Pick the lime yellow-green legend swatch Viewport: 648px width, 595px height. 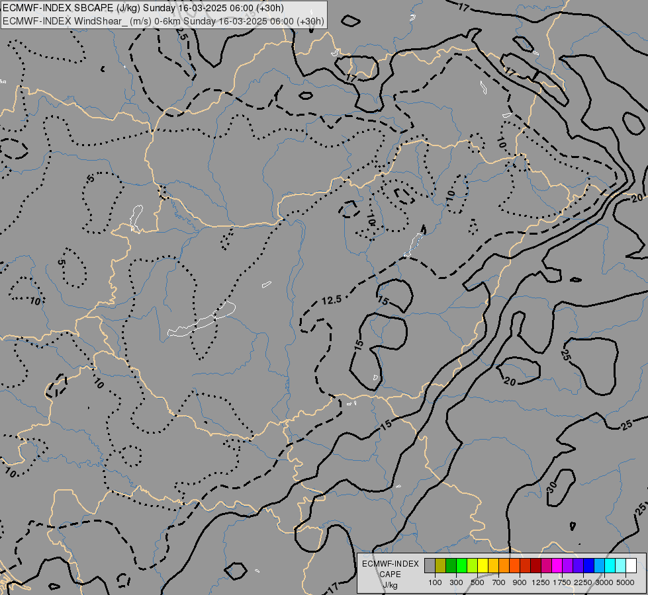[473, 566]
